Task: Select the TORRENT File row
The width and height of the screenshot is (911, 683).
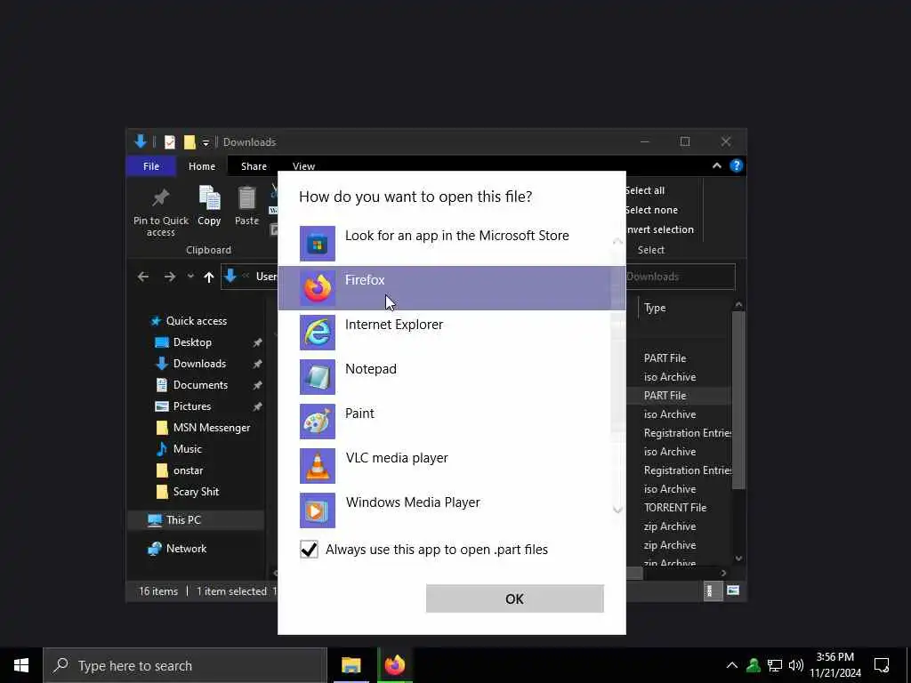Action: [x=675, y=508]
